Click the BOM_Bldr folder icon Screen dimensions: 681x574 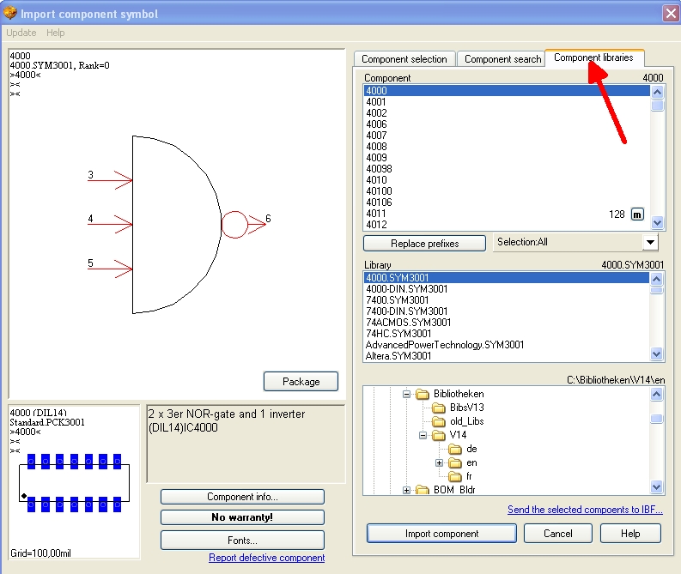tap(422, 490)
